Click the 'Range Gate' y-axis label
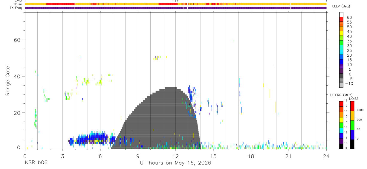This screenshot has height=169, width=367. point(7,81)
